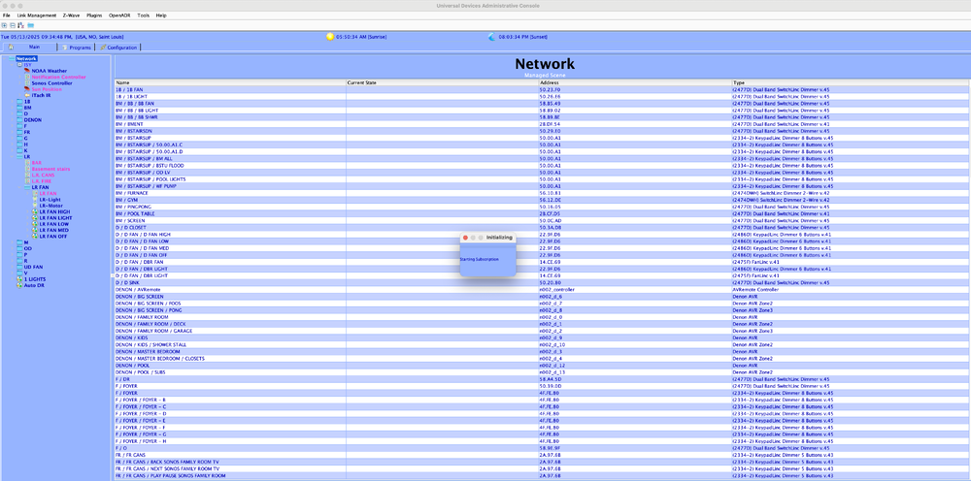Click the L.R. CANS device icon
Image resolution: width=971 pixels, height=481 pixels.
click(26, 175)
